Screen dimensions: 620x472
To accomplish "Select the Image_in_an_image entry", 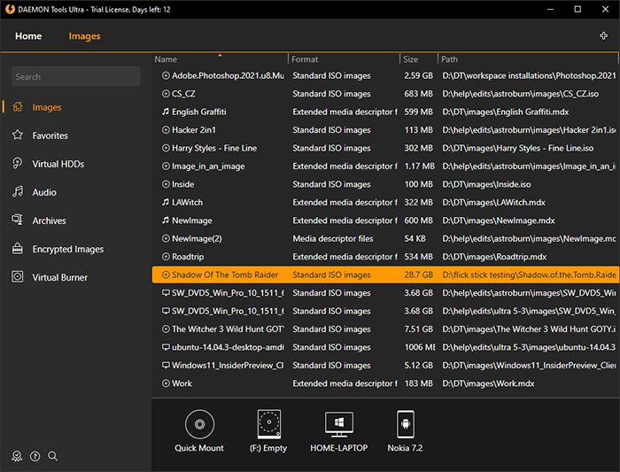I will (x=208, y=166).
